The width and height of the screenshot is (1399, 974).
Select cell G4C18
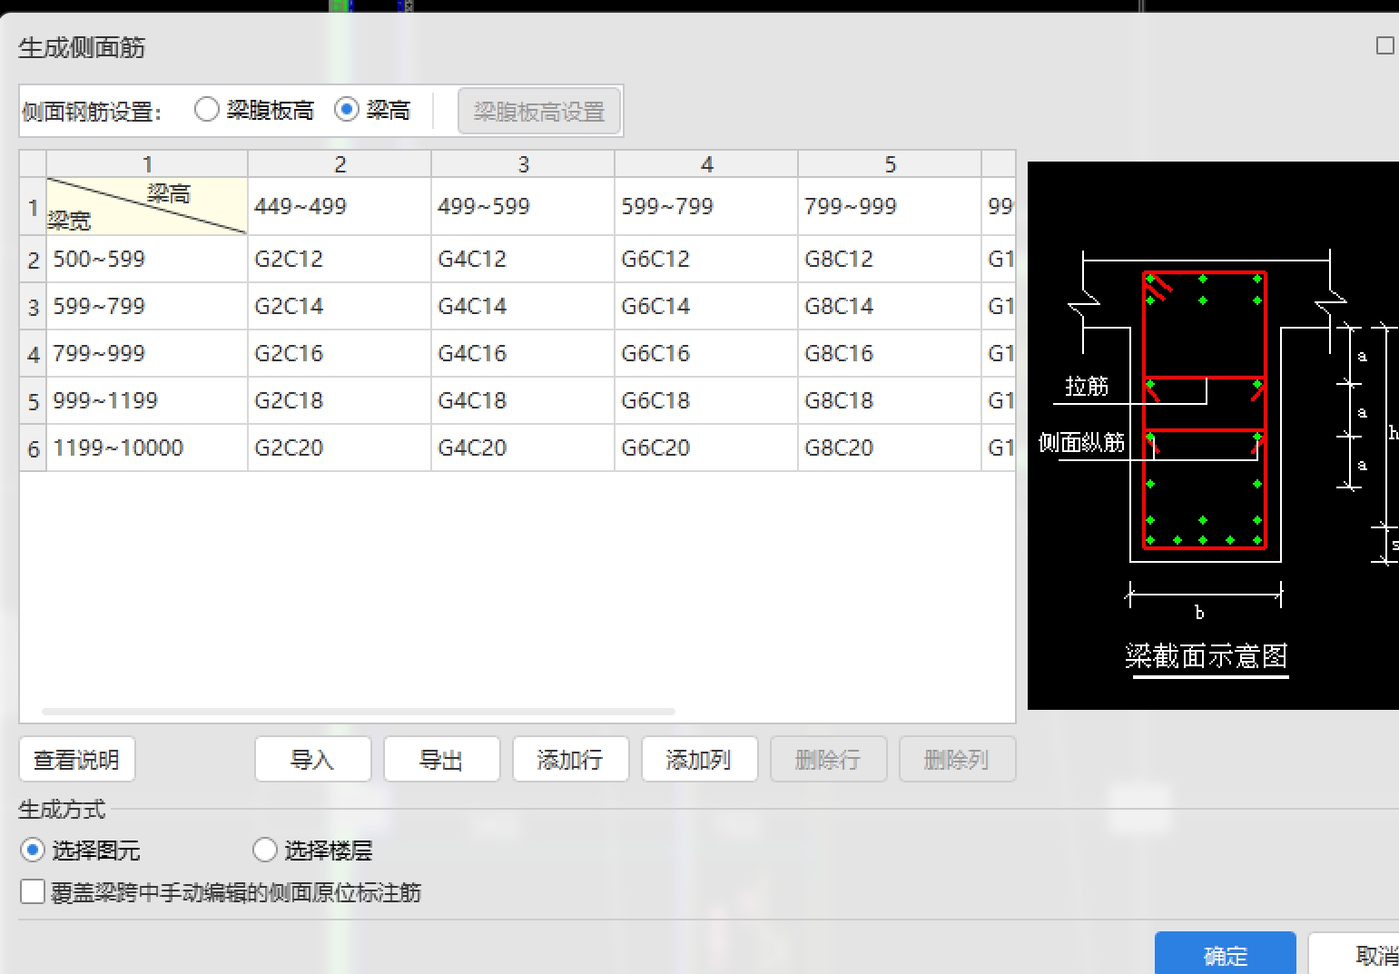523,400
